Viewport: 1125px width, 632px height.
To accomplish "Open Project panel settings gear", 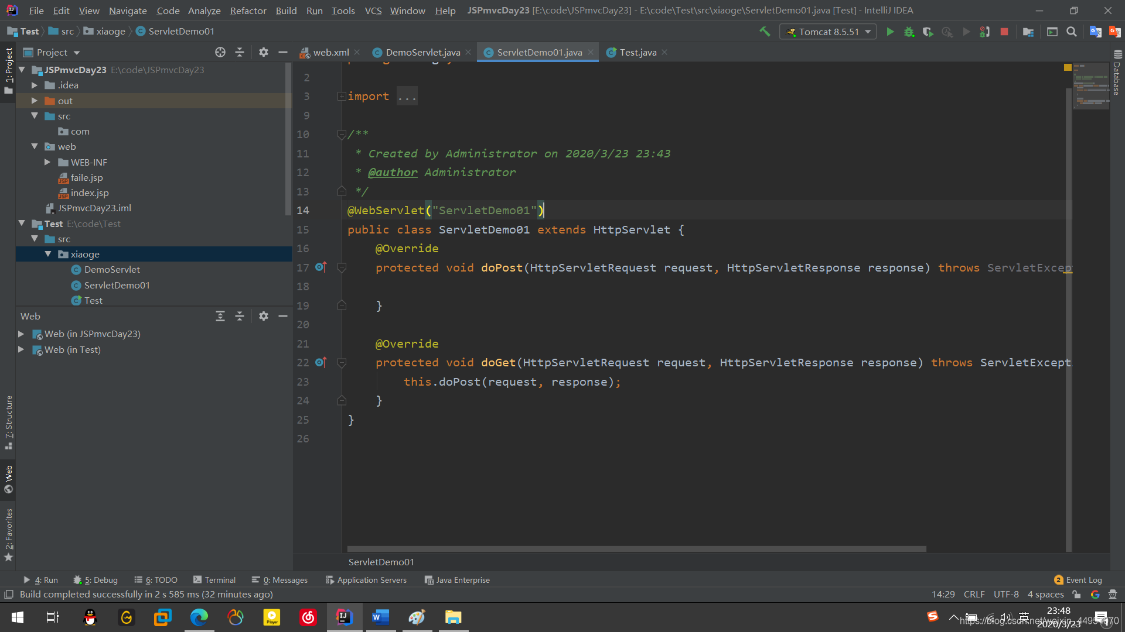I will coord(264,52).
